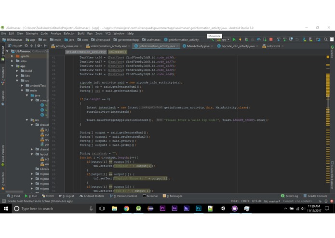Open the Project view selector dropdown
The height and width of the screenshot is (238, 335).
click(15, 46)
